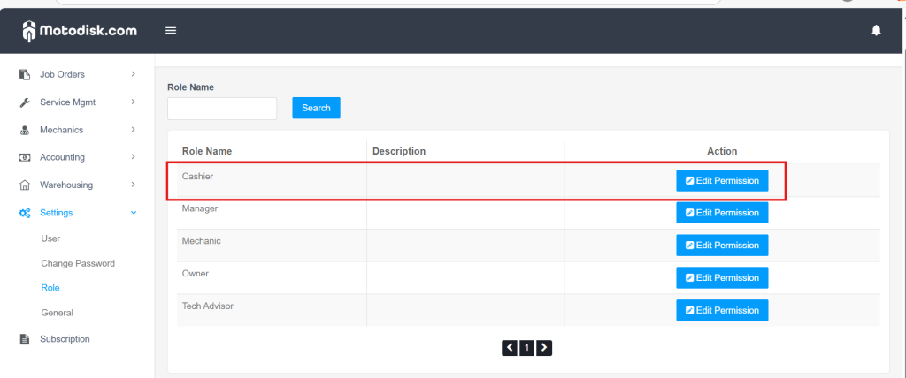Expand the Accounting submenu arrow
Image resolution: width=906 pixels, height=378 pixels.
point(133,157)
